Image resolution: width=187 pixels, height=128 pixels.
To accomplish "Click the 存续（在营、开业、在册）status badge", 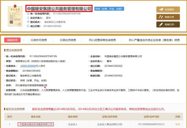I will (x=109, y=9).
